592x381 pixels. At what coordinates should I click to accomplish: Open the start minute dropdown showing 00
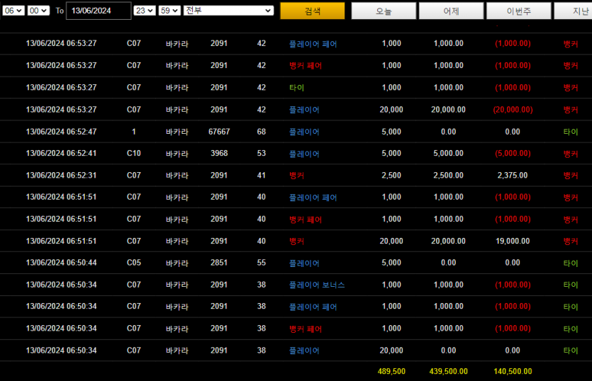click(38, 11)
